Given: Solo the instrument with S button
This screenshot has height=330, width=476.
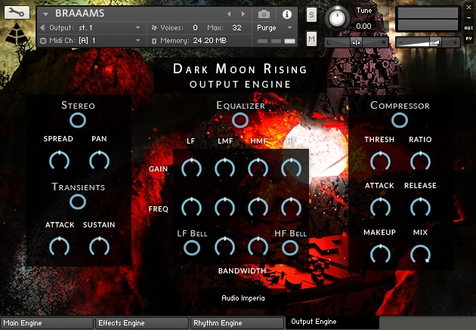Looking at the screenshot, I should point(311,14).
